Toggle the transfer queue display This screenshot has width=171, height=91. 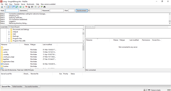17,7
